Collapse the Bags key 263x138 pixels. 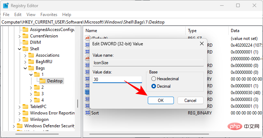[25, 68]
